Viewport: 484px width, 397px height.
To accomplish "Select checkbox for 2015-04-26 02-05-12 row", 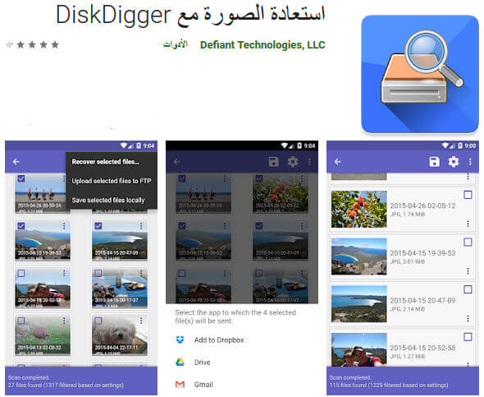I will point(468,195).
